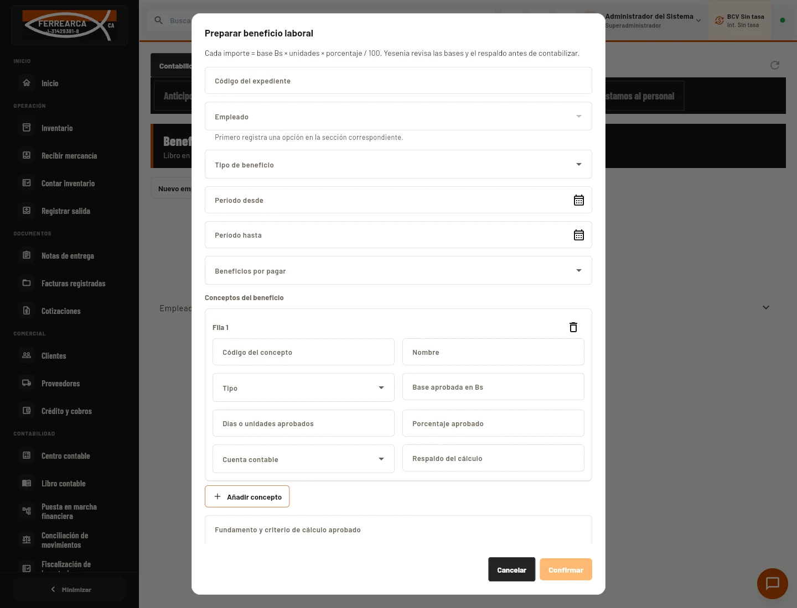Click the Recibir mercancía icon
Screen dimensions: 797x608
click(27, 155)
